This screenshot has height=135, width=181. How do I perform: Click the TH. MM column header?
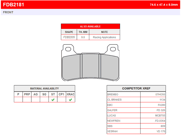click(x=83, y=32)
